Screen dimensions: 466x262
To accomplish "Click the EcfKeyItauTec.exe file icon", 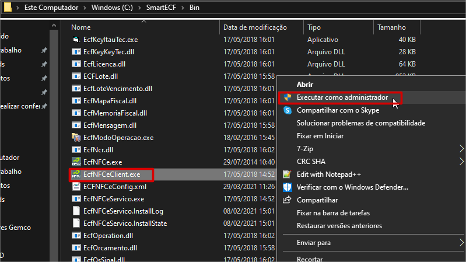I will 76,40.
